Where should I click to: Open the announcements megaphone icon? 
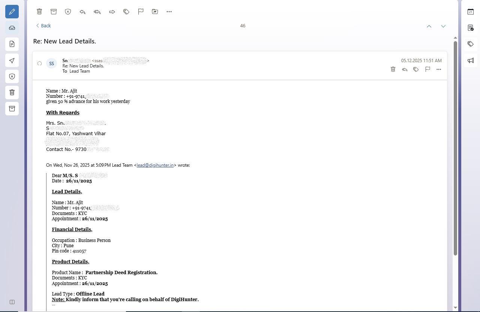click(x=471, y=60)
